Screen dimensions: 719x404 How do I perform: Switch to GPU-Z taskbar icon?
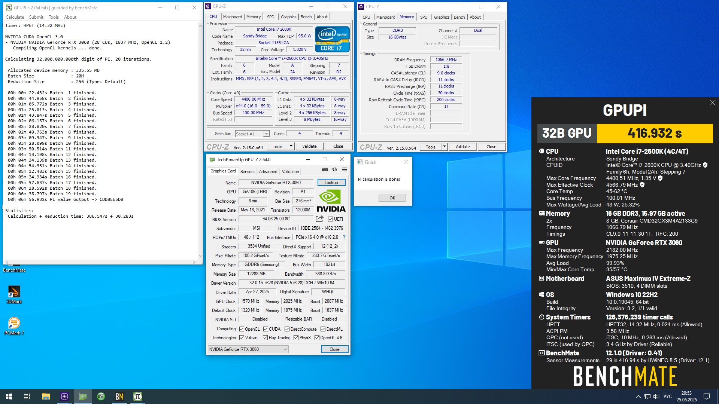(x=82, y=397)
